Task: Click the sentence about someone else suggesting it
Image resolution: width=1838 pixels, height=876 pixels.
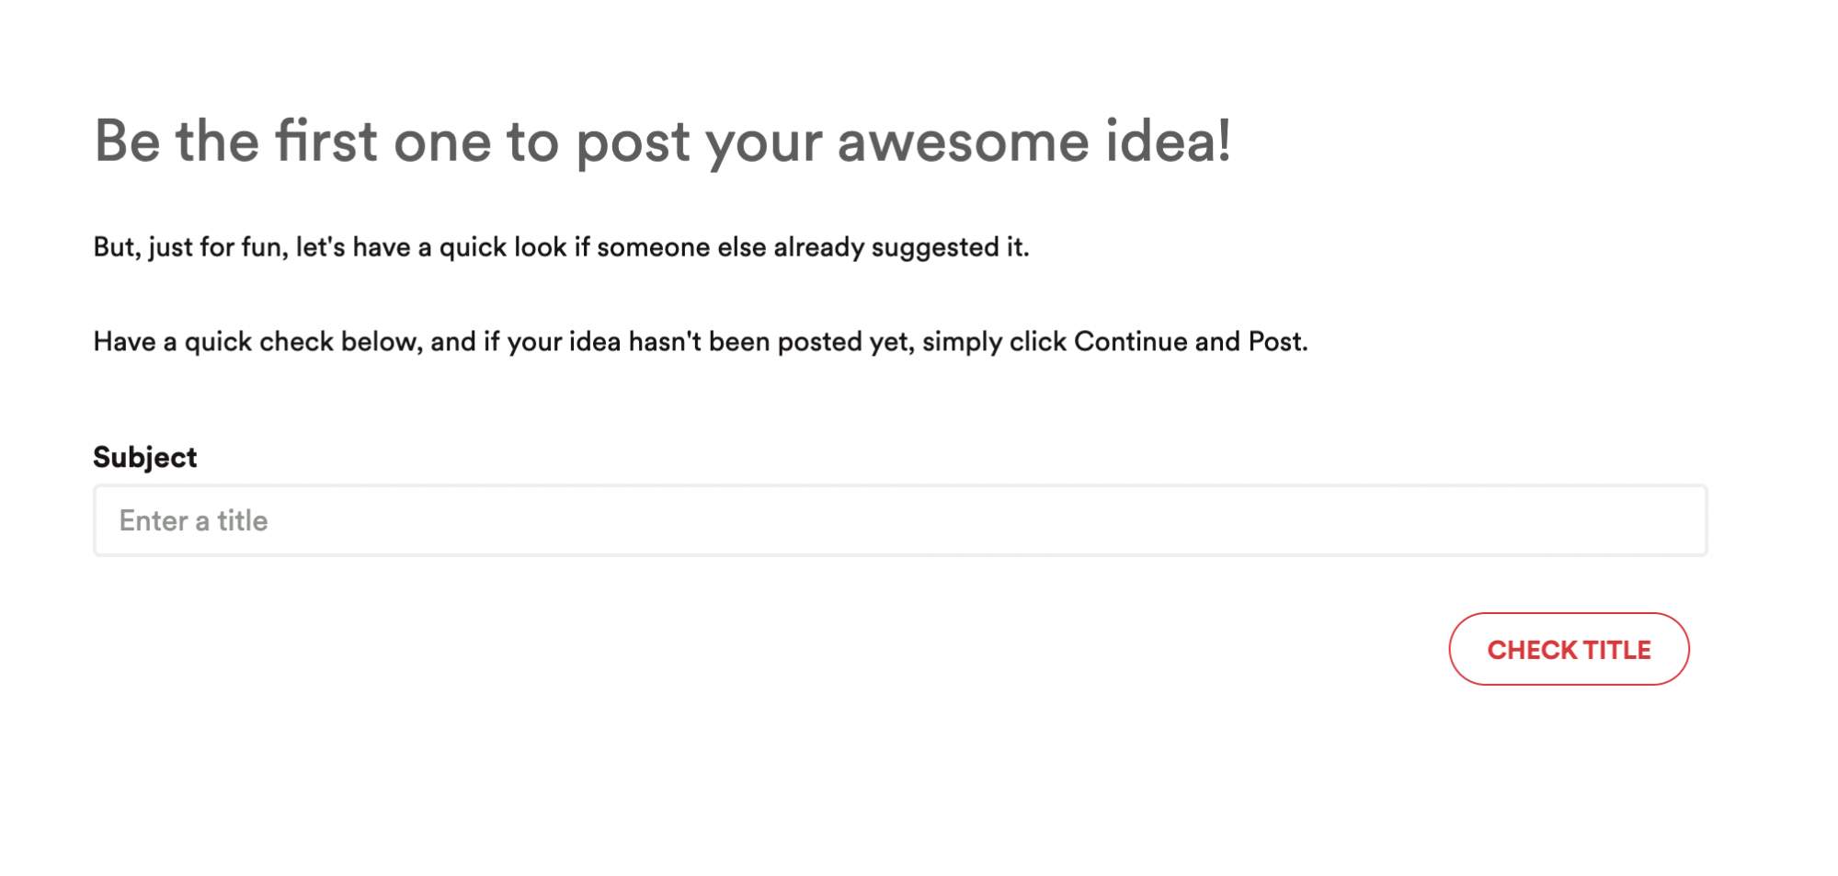Action: (x=563, y=246)
